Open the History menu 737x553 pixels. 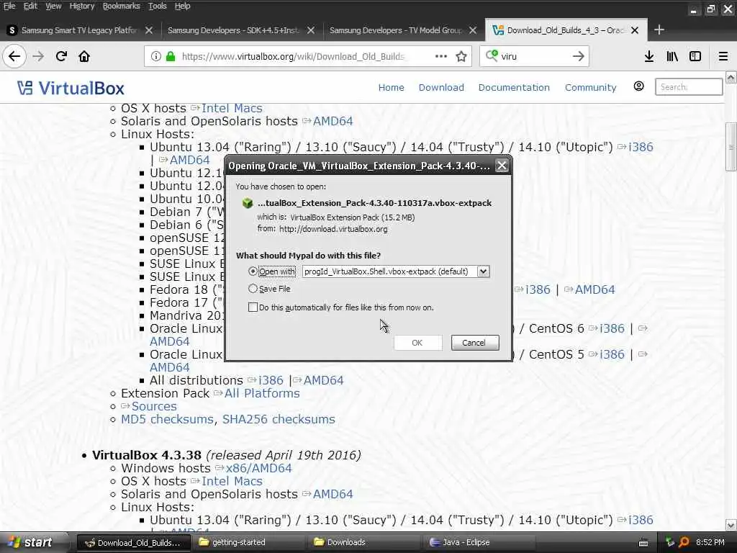pos(82,6)
